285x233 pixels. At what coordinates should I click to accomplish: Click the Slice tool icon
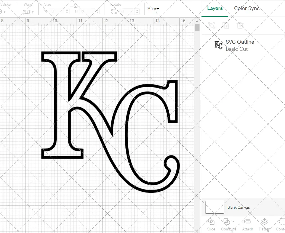click(211, 222)
